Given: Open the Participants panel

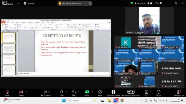Looking at the screenshot, I should click(46, 93).
